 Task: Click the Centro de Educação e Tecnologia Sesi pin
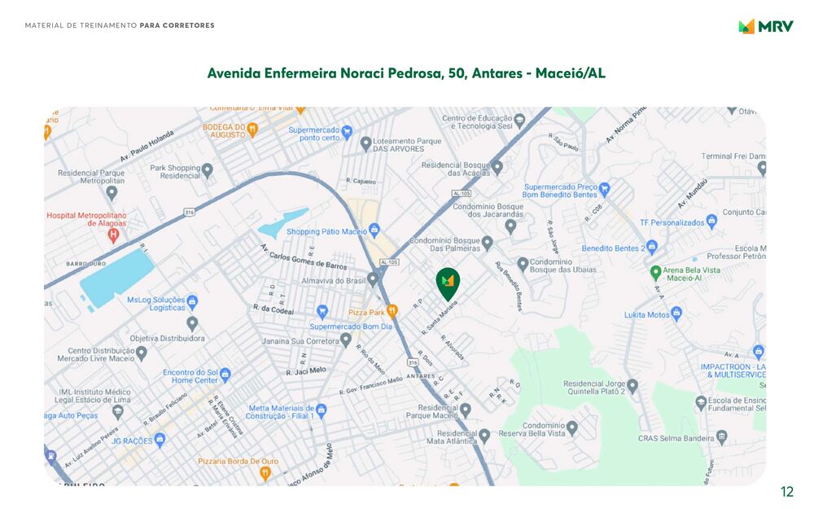pos(519,121)
